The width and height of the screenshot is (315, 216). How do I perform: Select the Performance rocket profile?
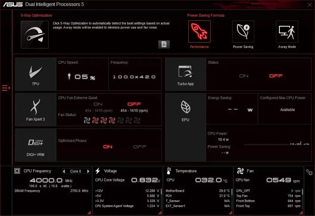pos(199,32)
